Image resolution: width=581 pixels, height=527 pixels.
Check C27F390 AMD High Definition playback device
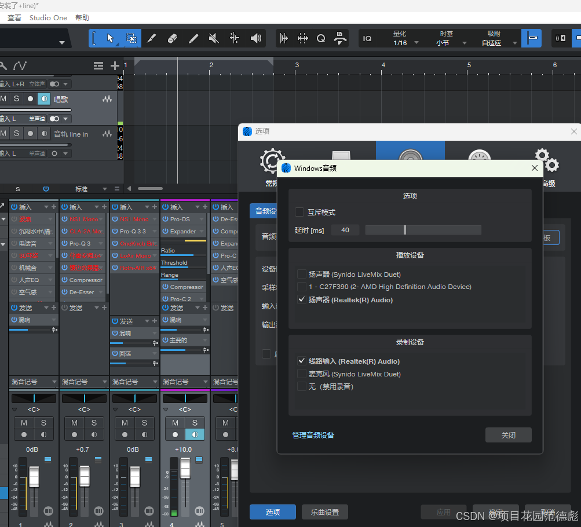click(x=302, y=287)
